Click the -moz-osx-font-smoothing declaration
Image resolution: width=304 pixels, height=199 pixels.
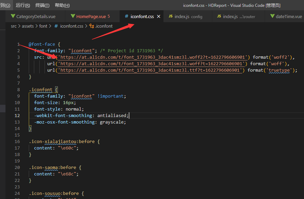click(x=80, y=122)
